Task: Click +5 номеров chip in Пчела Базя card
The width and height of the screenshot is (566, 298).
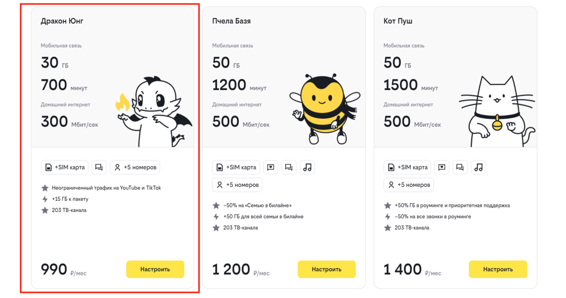Action: 237,185
